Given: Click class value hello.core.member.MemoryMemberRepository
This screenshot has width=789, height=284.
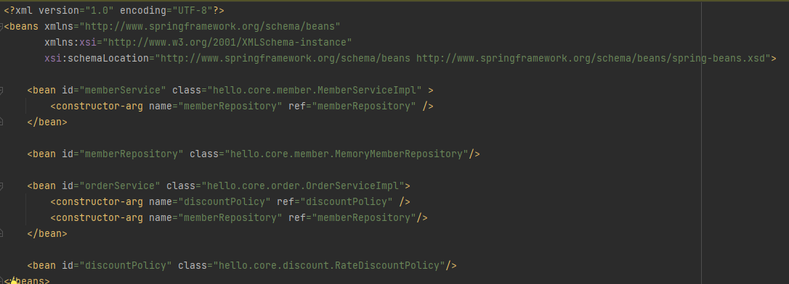Looking at the screenshot, I should point(347,154).
